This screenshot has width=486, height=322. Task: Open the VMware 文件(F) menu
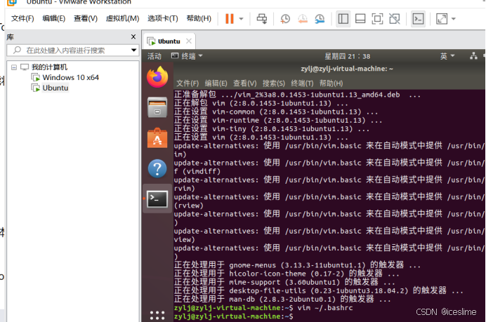point(22,18)
